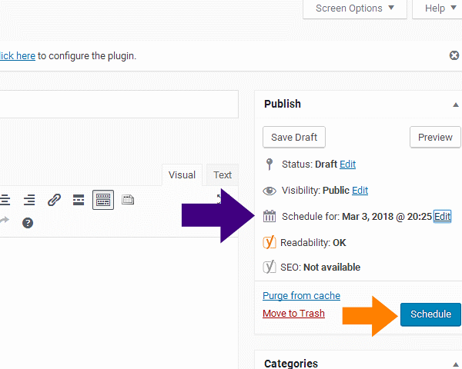Viewport: 462px width, 369px height.
Task: Edit the scheduled date Mar 3, 2018
Action: pos(442,217)
